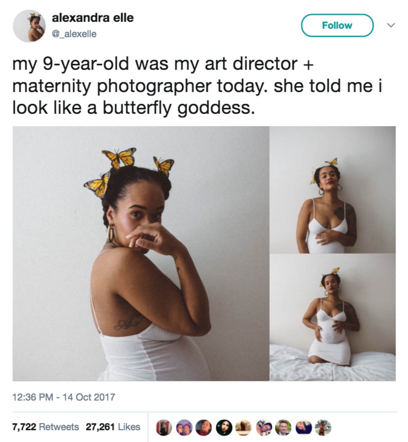Open the large butterfly portrait photo
The height and width of the screenshot is (442, 408).
[141, 253]
